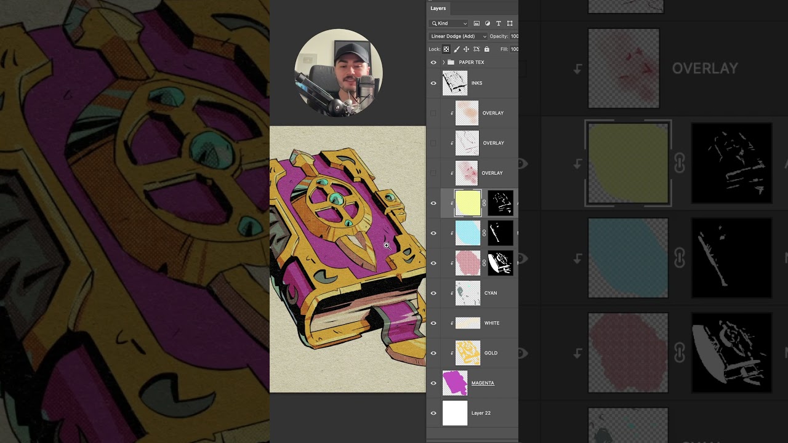The image size is (788, 443).
Task: Hide the INKS layer
Action: pyautogui.click(x=433, y=83)
